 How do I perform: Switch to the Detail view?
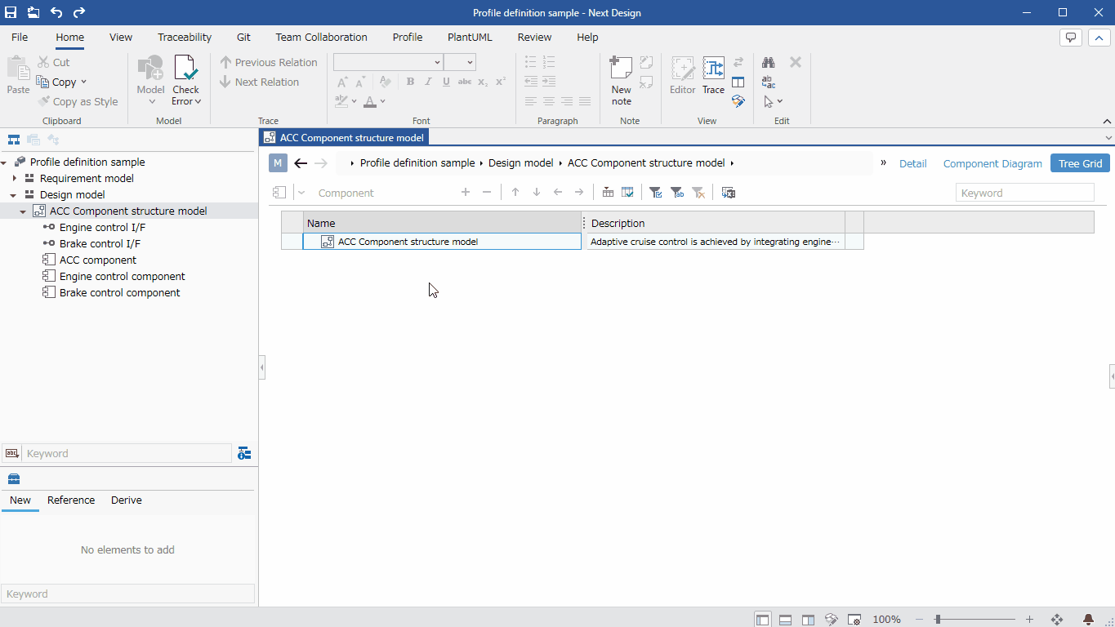[913, 163]
